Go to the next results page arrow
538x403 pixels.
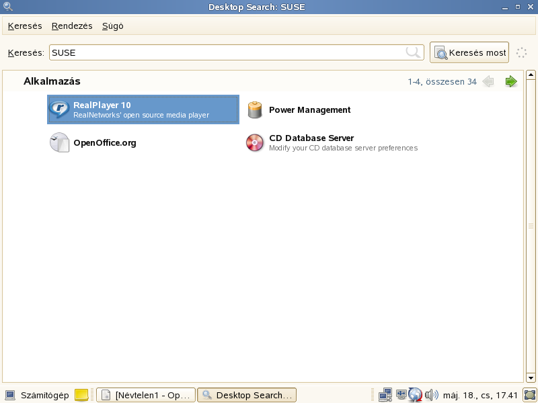point(511,81)
